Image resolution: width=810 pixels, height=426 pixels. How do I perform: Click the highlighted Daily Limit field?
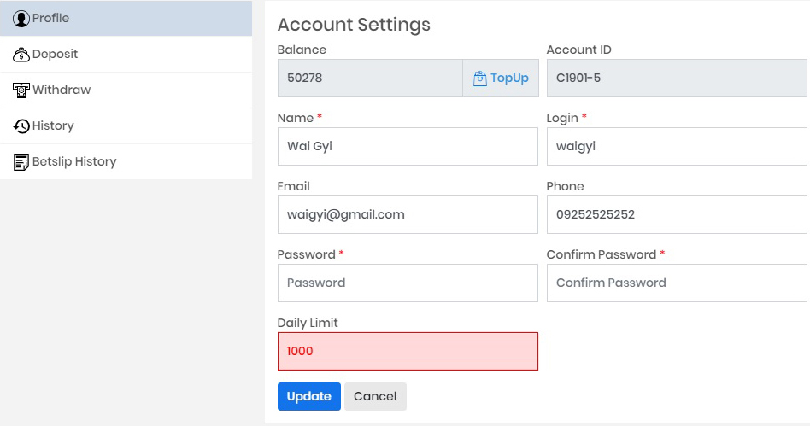pyautogui.click(x=408, y=351)
